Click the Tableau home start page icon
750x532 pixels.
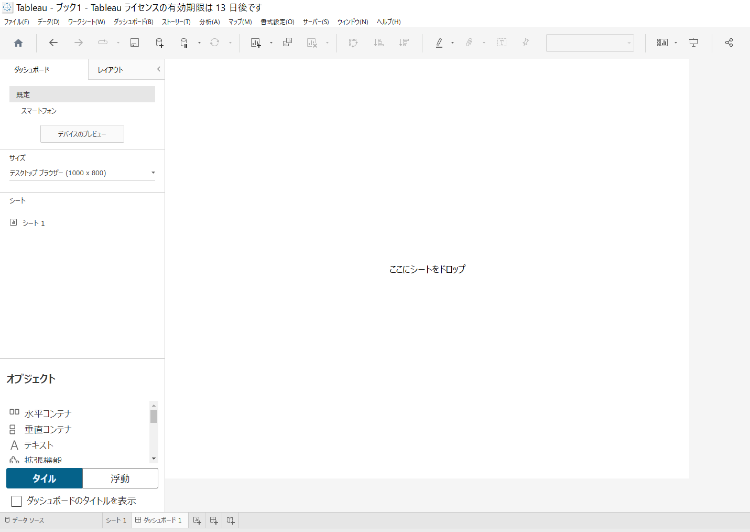coord(18,43)
